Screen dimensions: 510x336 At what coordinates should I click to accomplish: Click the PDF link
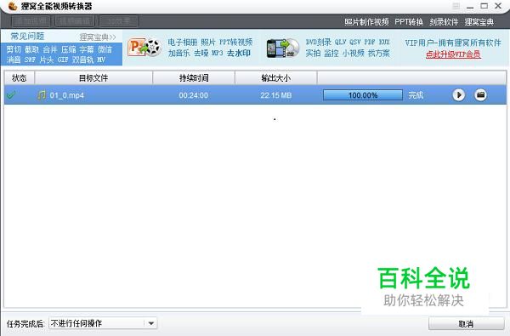pos(370,42)
